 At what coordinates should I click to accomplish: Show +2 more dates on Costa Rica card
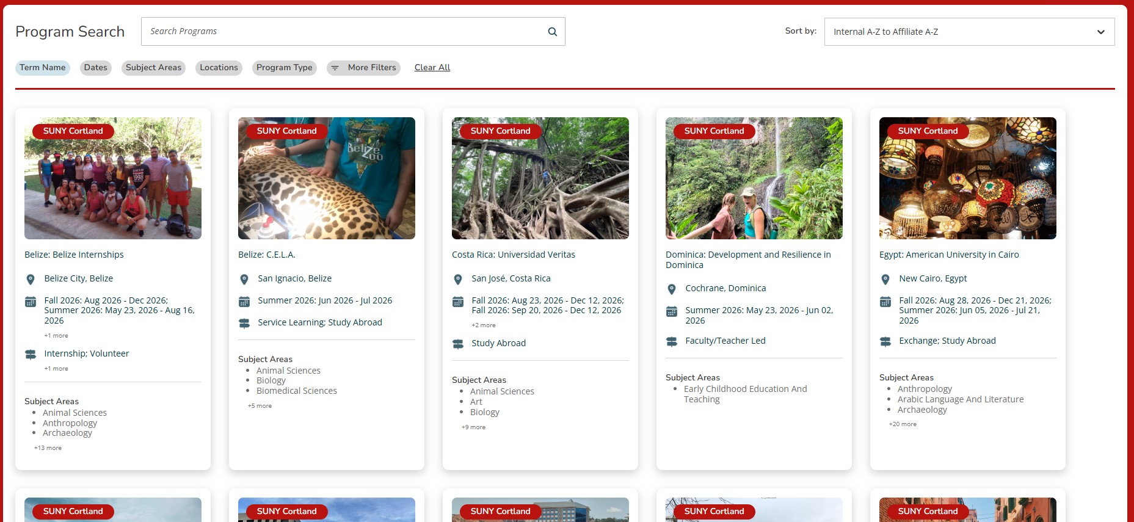coord(483,325)
